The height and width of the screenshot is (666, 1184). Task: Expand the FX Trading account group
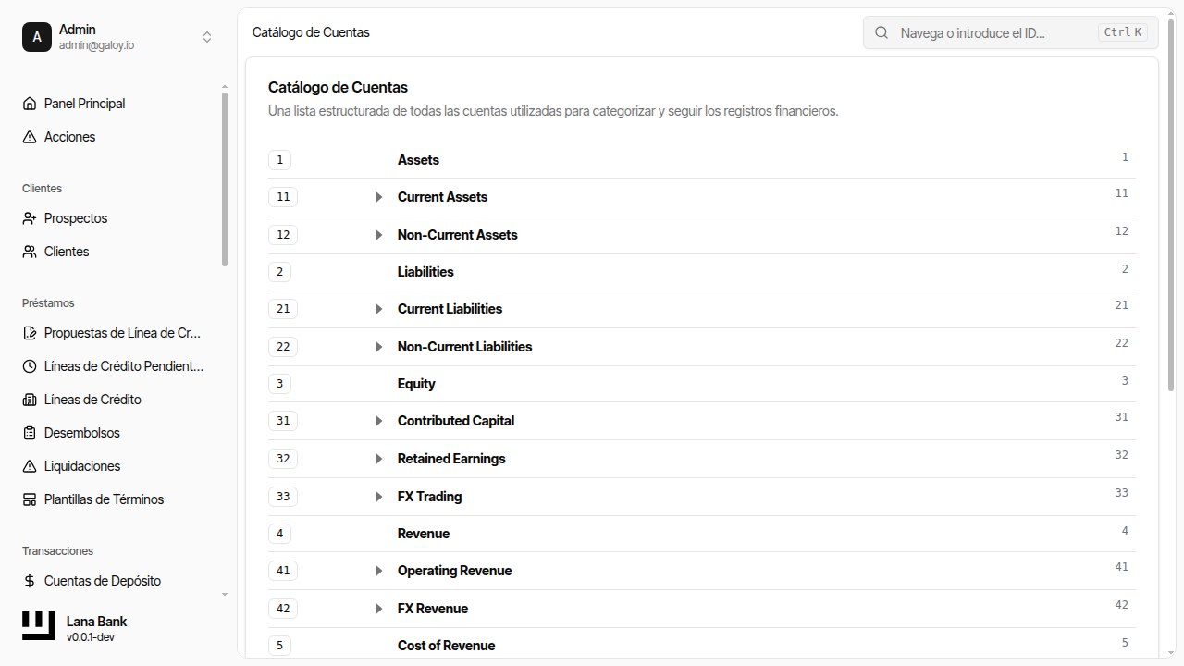[378, 497]
